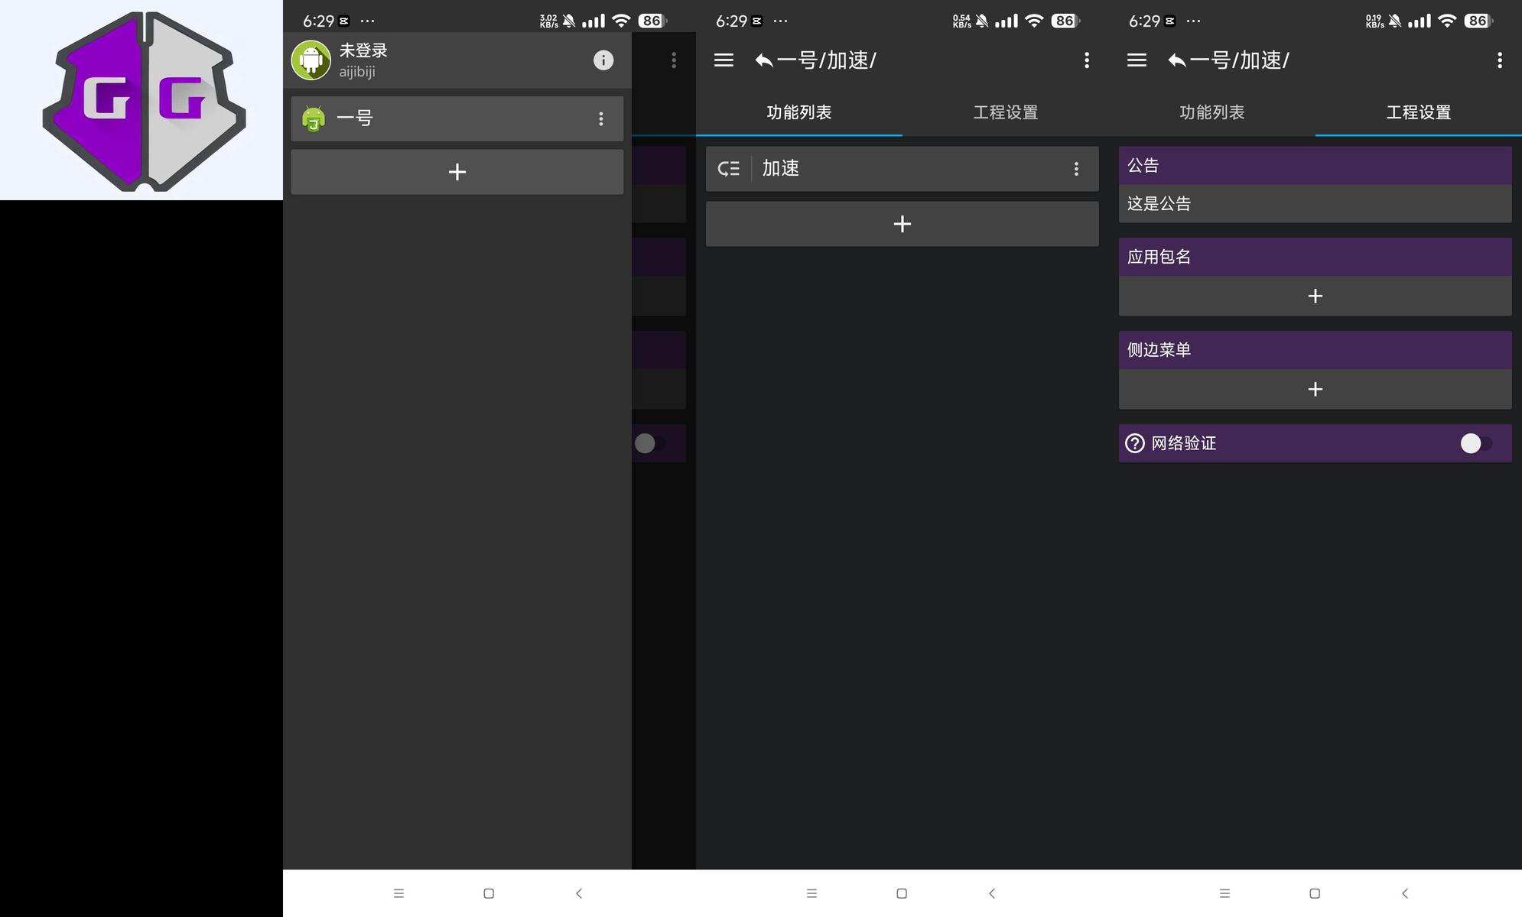
Task: Tap the 一号/加速/ path title in right screen
Action: coord(1239,60)
